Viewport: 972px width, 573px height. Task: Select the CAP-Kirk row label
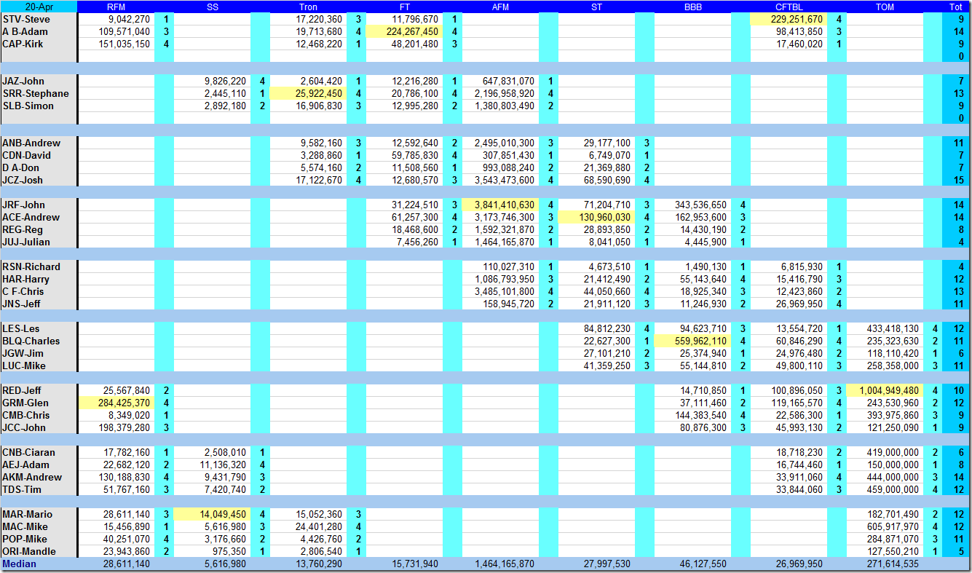[x=39, y=44]
